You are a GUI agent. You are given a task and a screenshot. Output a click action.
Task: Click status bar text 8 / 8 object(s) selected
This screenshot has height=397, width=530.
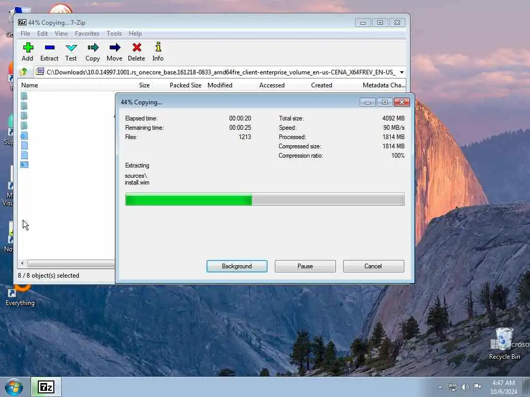click(48, 276)
